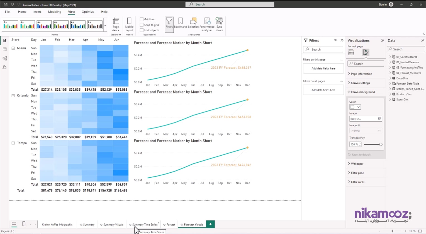
Task: Click Reset to default button
Action: [x=359, y=155]
